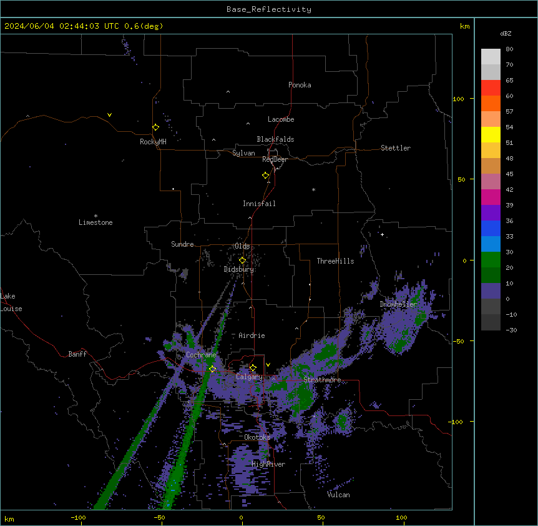Click the km label at top right
538x526 pixels.
point(465,26)
